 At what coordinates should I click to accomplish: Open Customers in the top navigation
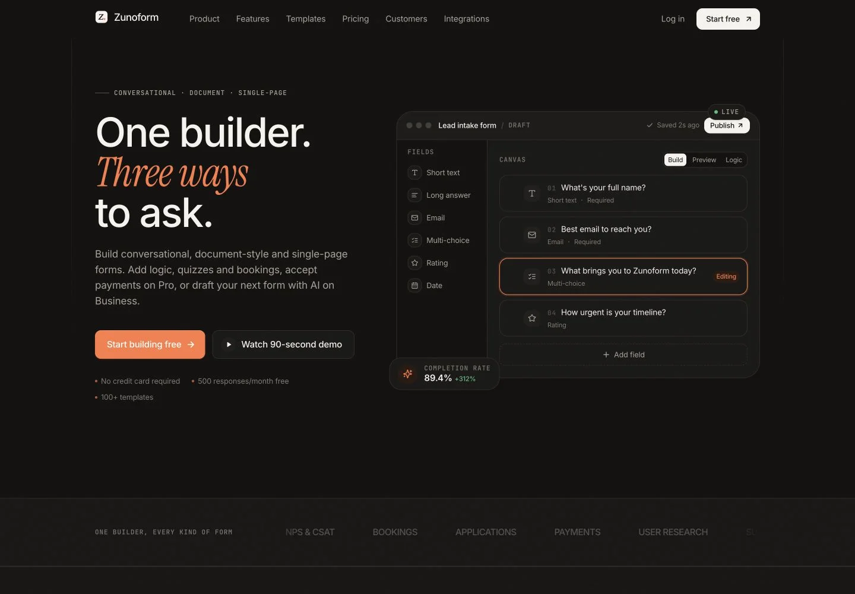406,19
